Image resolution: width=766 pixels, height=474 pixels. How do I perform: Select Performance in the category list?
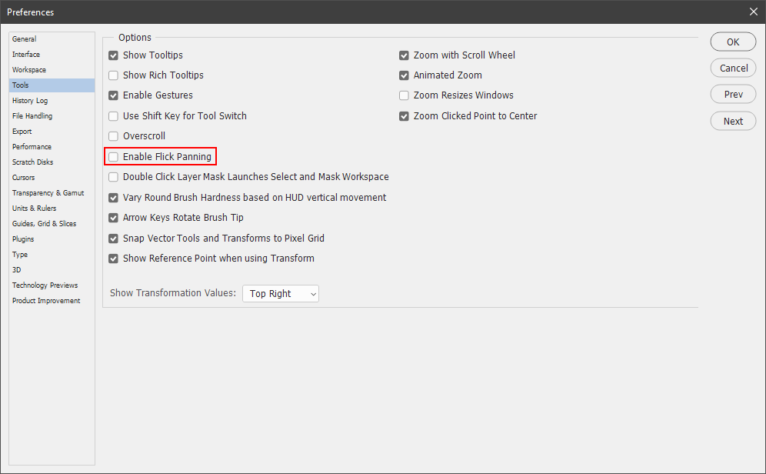pyautogui.click(x=32, y=147)
